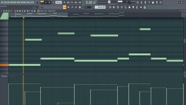Open the target channel selector icon
Image resolution: width=186 pixels, height=105 pixels.
[38, 11]
